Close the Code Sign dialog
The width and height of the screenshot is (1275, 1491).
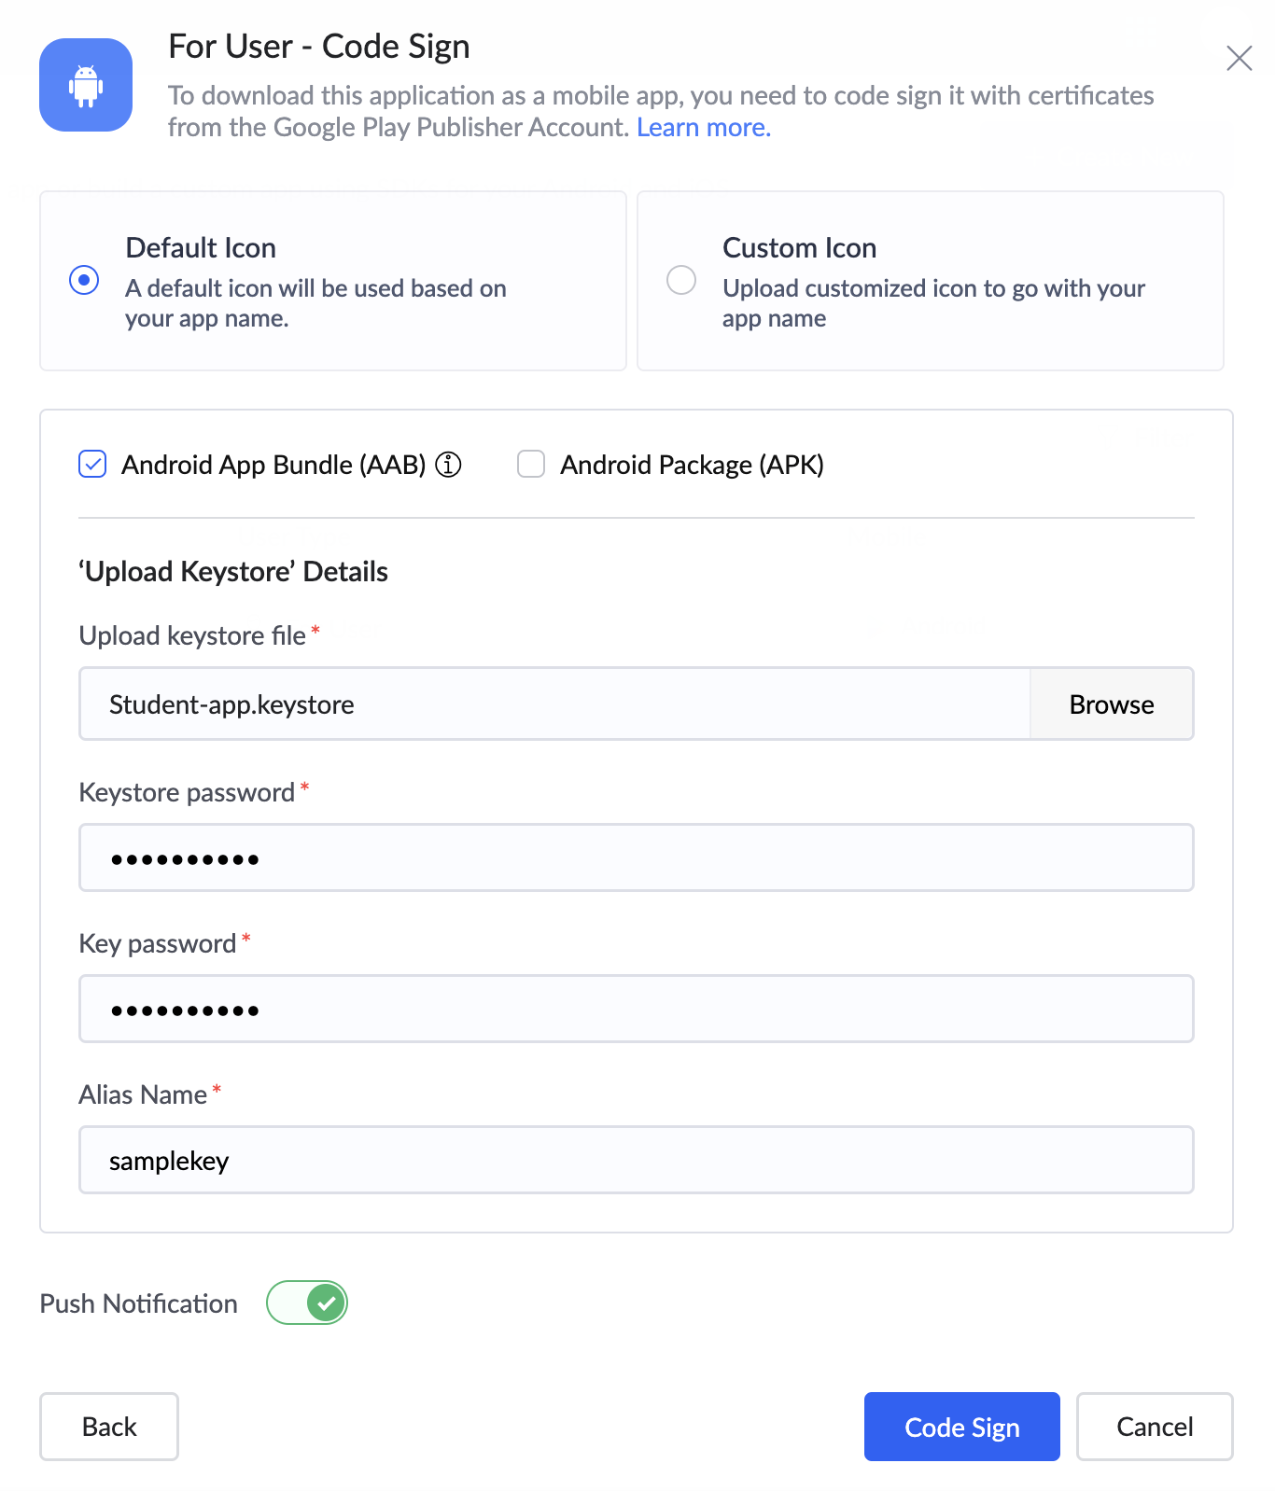coord(1239,58)
